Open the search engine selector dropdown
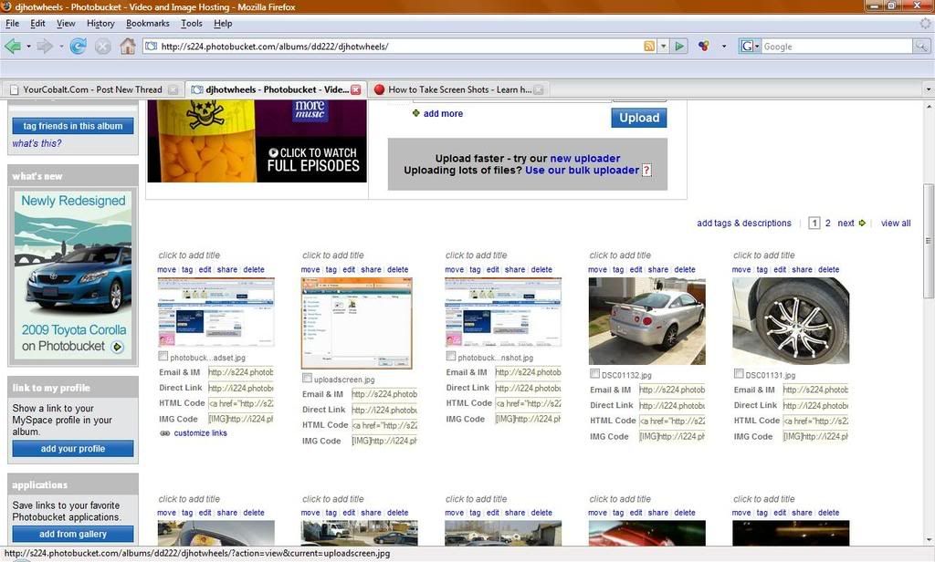935x562 pixels. point(750,46)
